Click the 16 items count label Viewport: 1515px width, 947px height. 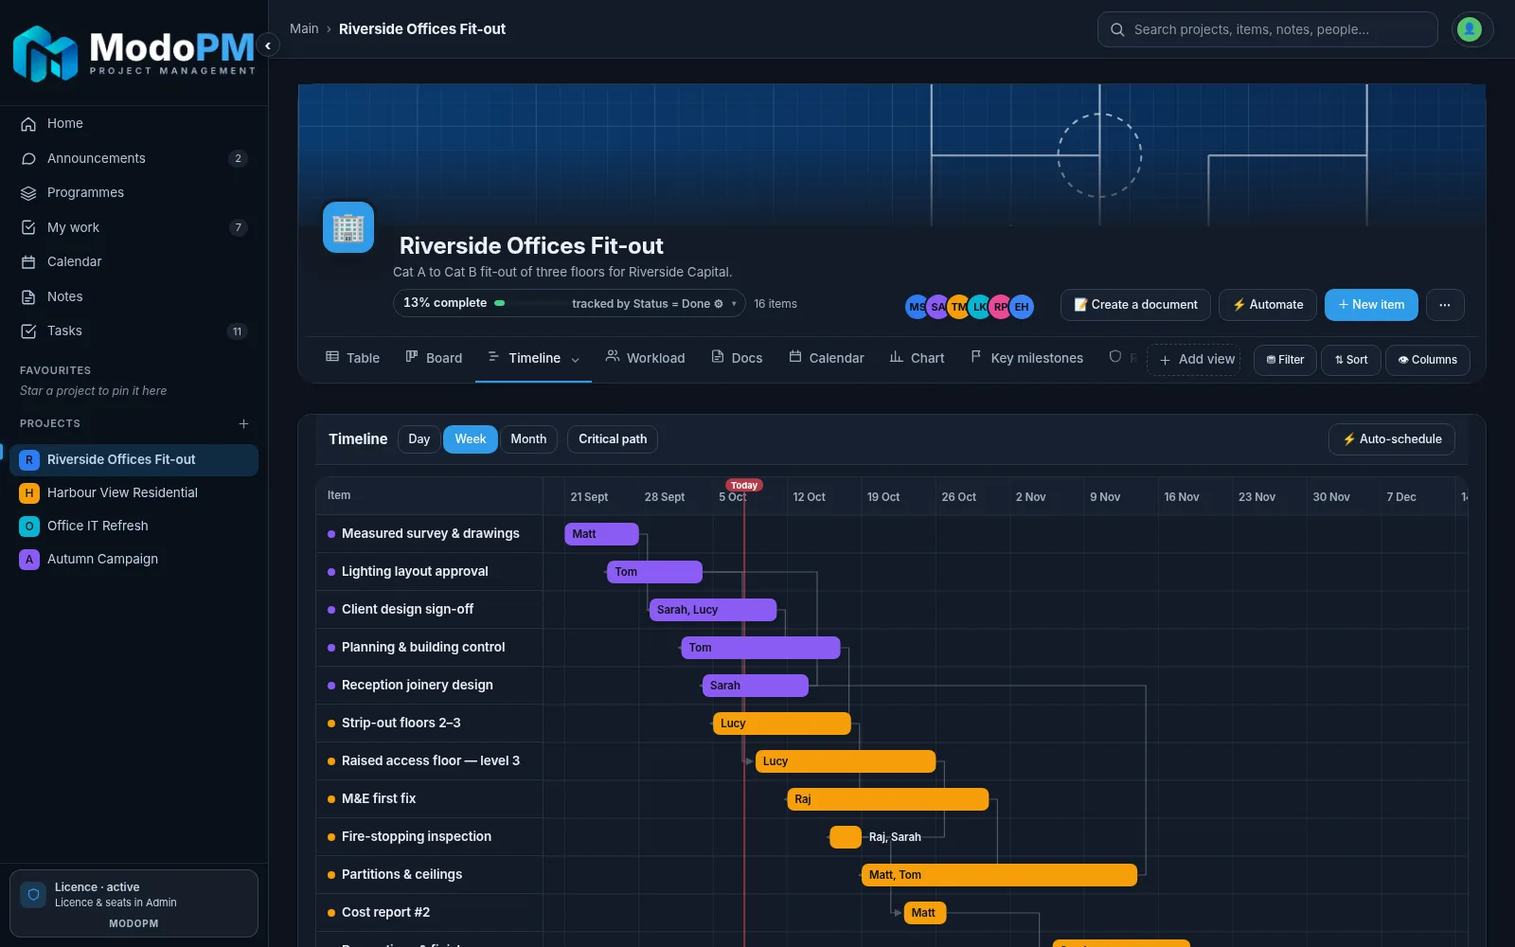pos(775,304)
